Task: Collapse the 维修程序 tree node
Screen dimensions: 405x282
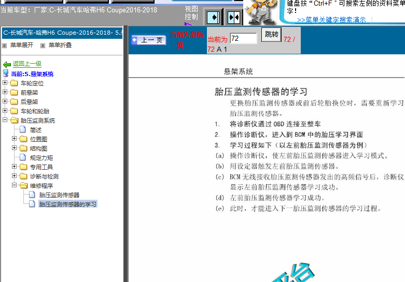Action: click(14, 185)
